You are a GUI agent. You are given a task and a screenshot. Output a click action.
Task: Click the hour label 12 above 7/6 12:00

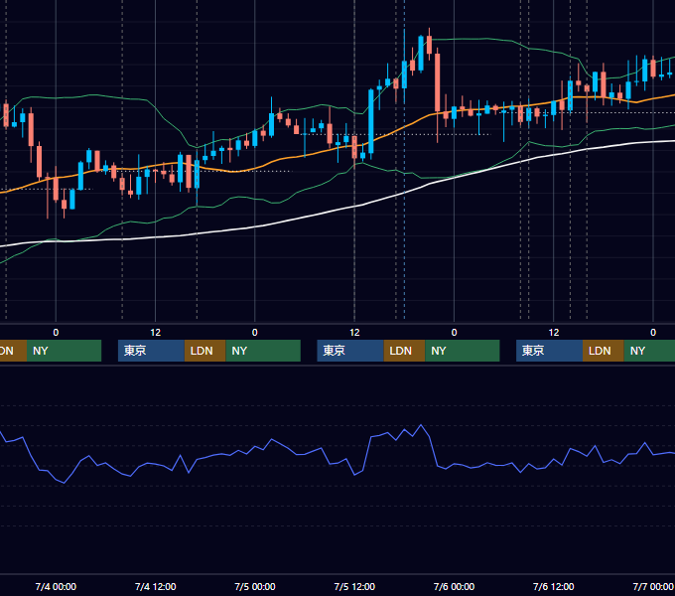click(554, 333)
